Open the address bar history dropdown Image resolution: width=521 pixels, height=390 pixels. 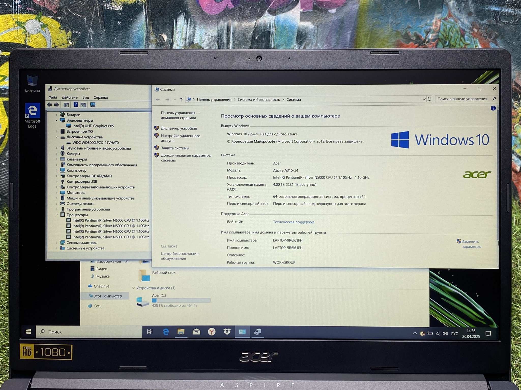424,99
